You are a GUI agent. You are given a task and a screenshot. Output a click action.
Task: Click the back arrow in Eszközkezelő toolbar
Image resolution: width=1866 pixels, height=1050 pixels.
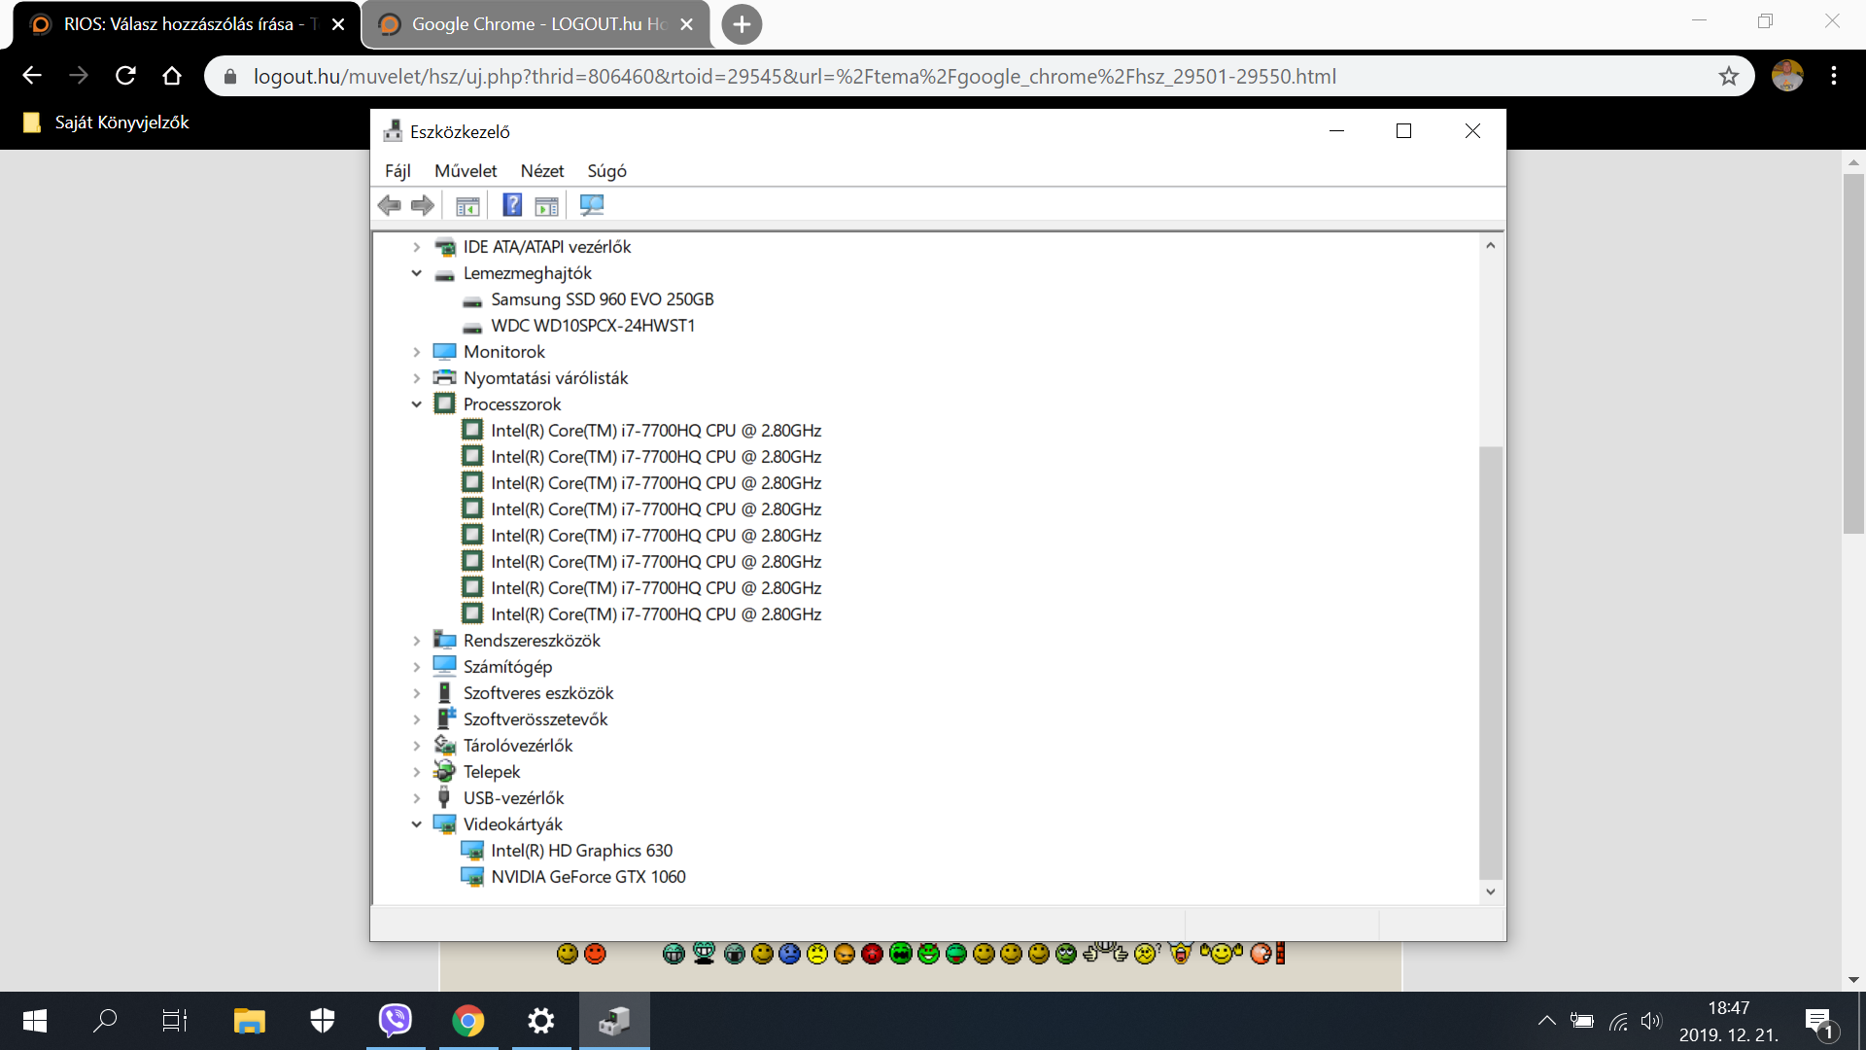pyautogui.click(x=390, y=205)
